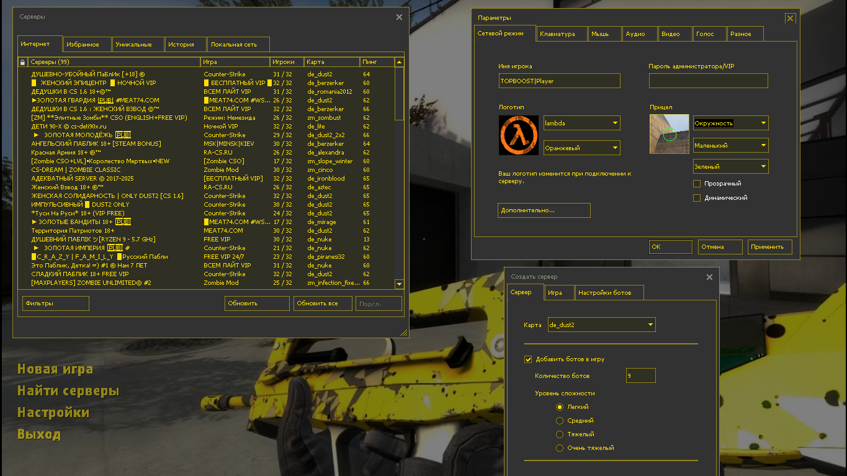Select server Красная Армия 18+
This screenshot has width=847, height=476.
pyautogui.click(x=207, y=153)
